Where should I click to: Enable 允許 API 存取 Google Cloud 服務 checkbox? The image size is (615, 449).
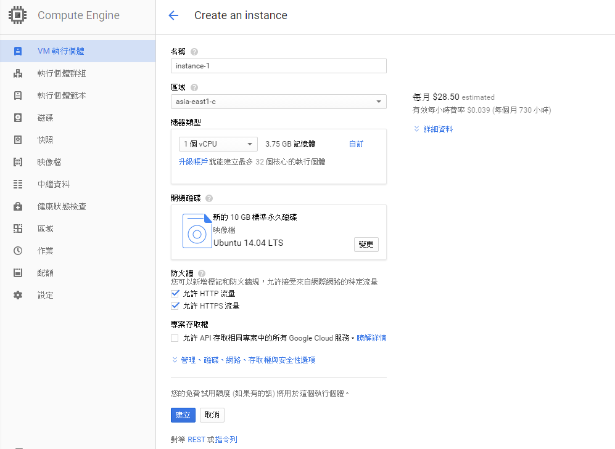coord(175,338)
